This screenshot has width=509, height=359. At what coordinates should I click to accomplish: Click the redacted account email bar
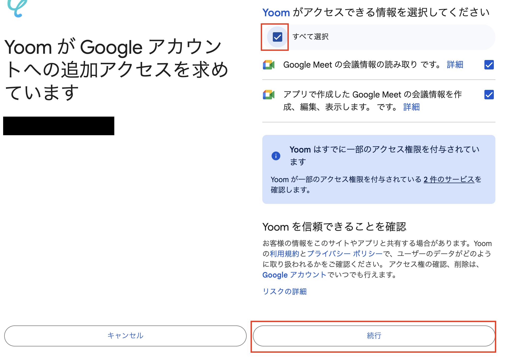59,126
